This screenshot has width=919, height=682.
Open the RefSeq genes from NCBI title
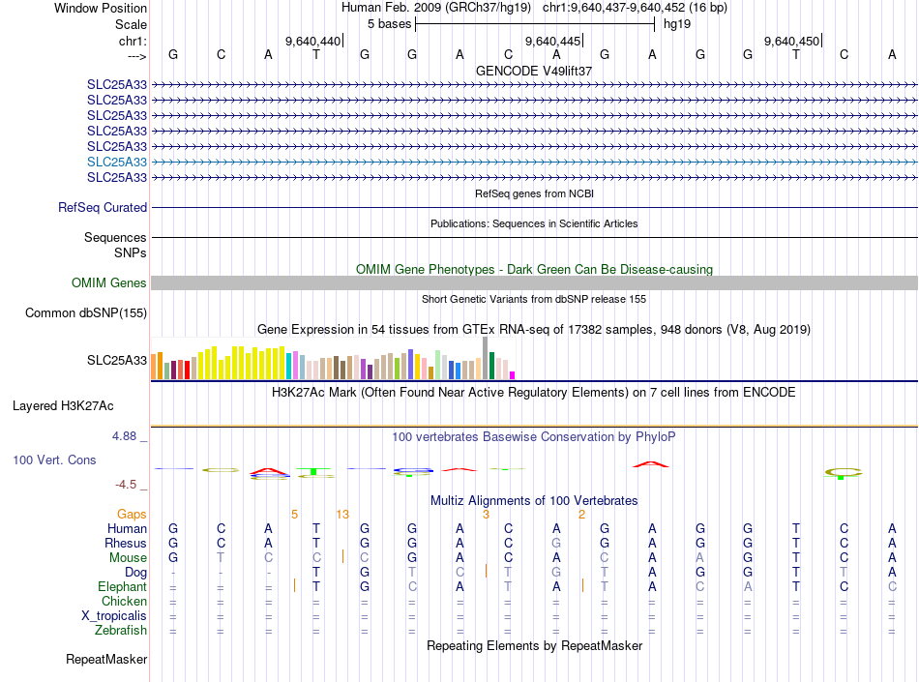(x=534, y=193)
